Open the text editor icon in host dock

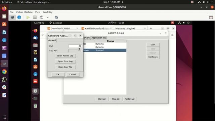pyautogui.click(x=4, y=95)
